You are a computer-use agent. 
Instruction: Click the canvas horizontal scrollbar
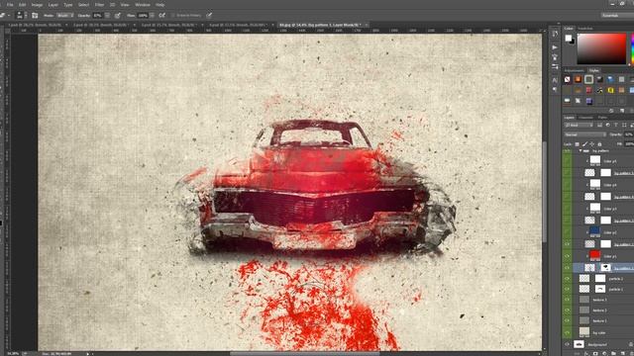tap(305, 354)
